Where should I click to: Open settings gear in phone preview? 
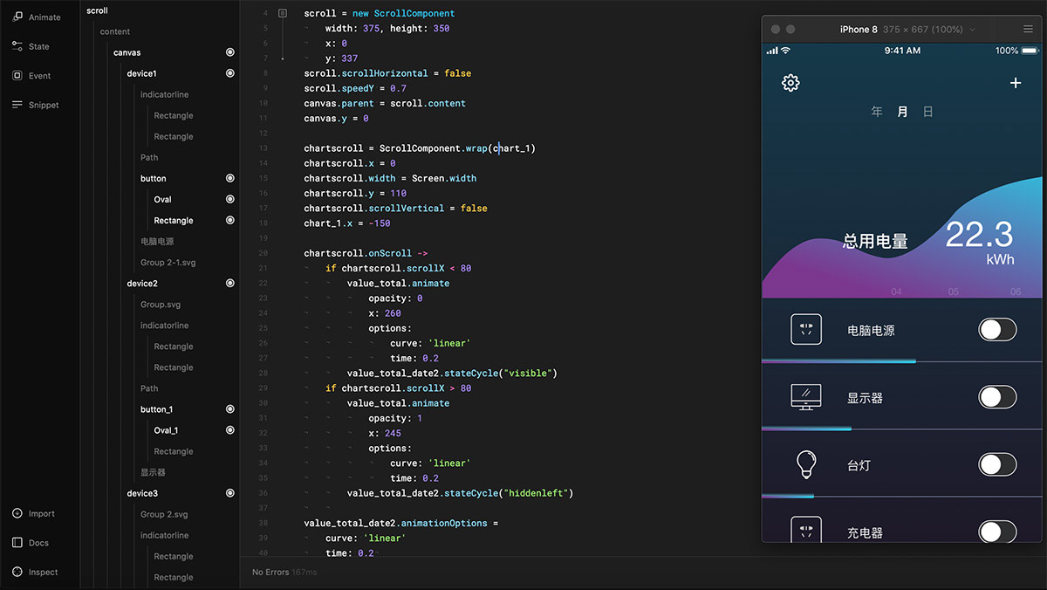(790, 83)
